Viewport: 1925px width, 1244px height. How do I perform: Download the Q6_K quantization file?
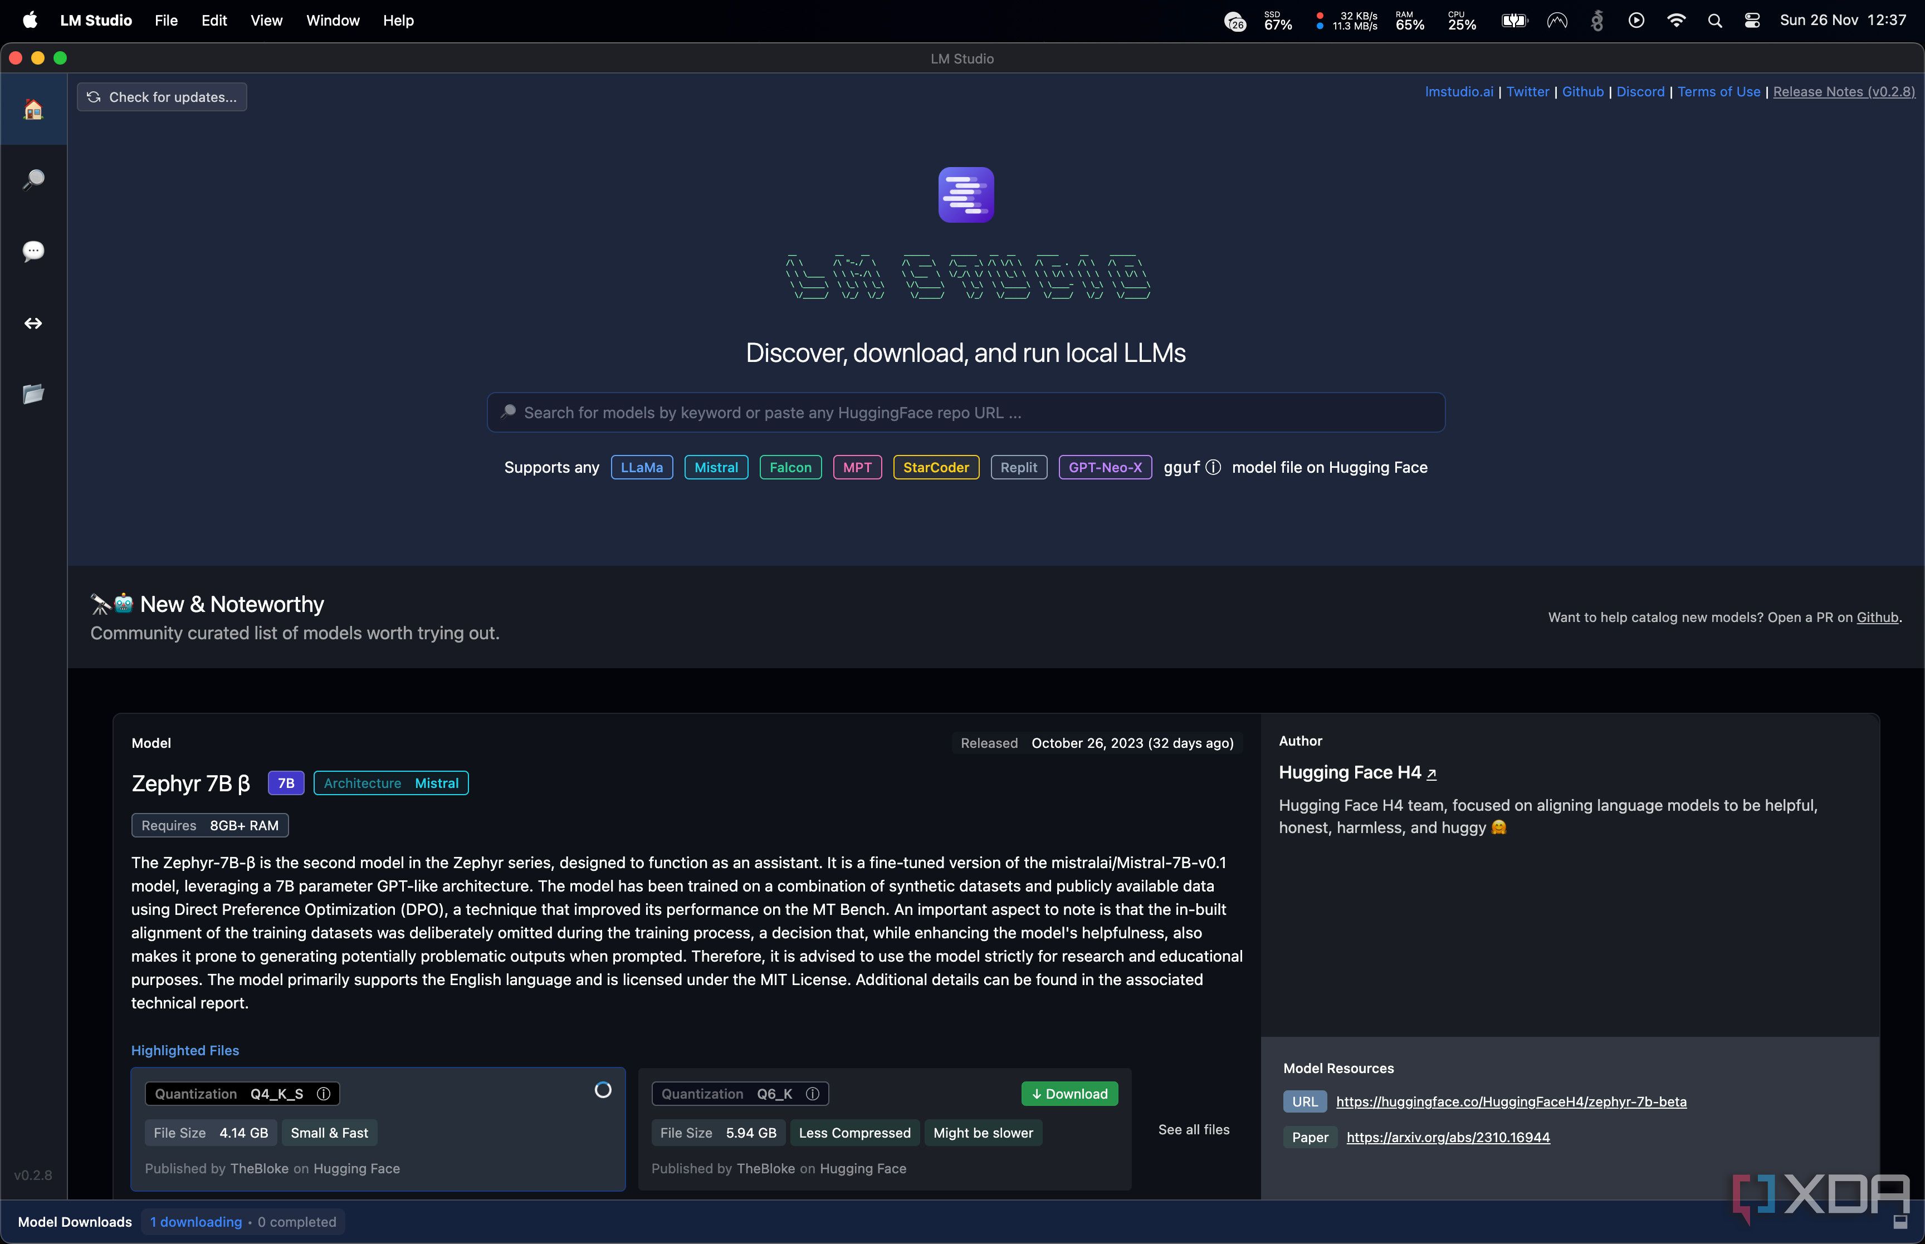[1069, 1094]
